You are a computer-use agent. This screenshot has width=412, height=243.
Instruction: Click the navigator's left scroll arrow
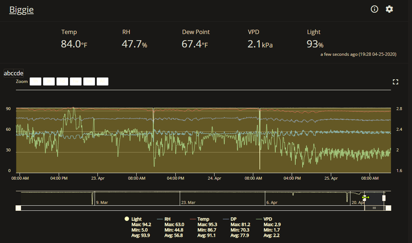click(x=18, y=208)
